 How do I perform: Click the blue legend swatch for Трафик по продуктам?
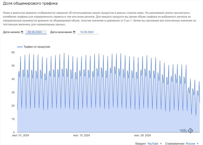pyautogui.click(x=20, y=47)
